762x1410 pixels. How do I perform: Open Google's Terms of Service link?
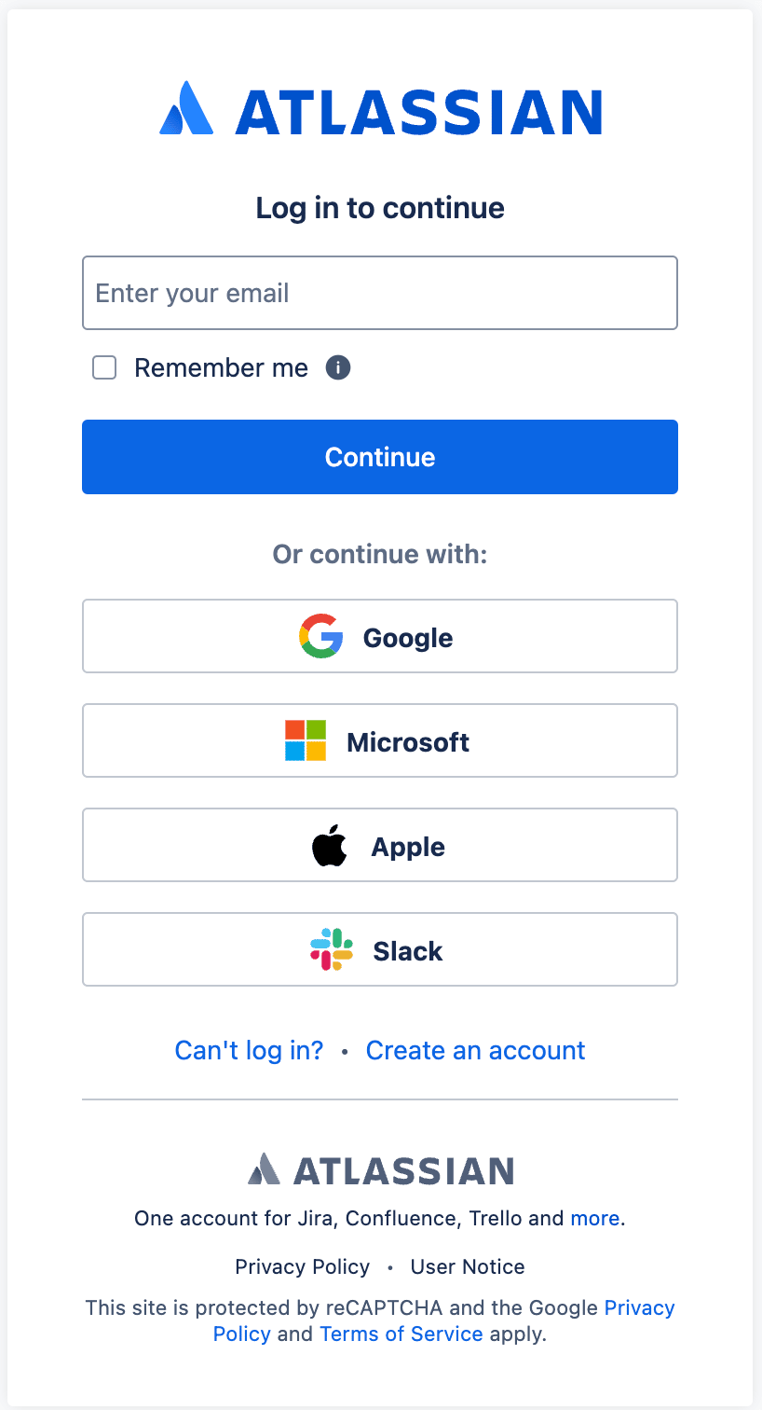(401, 1334)
